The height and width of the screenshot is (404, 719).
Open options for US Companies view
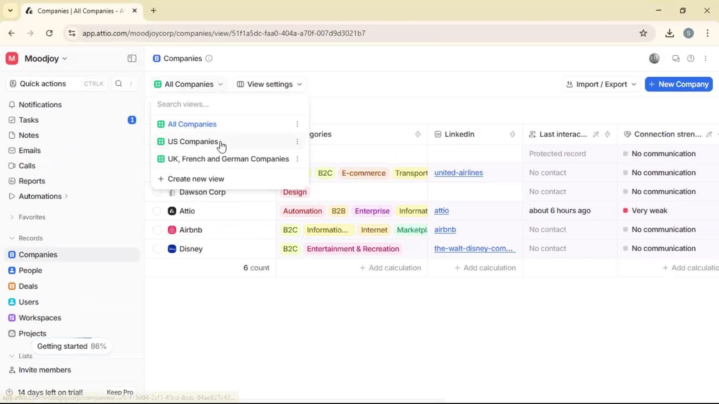(x=297, y=141)
